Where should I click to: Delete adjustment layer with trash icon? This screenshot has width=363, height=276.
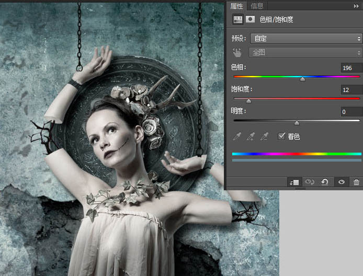(x=356, y=182)
